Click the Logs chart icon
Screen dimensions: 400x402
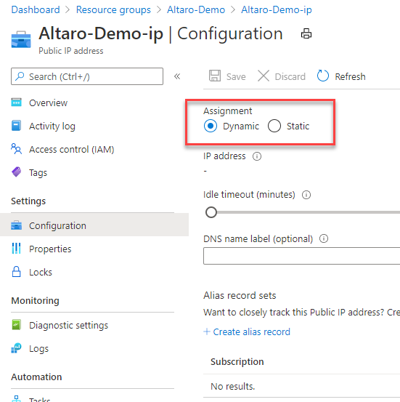click(17, 348)
